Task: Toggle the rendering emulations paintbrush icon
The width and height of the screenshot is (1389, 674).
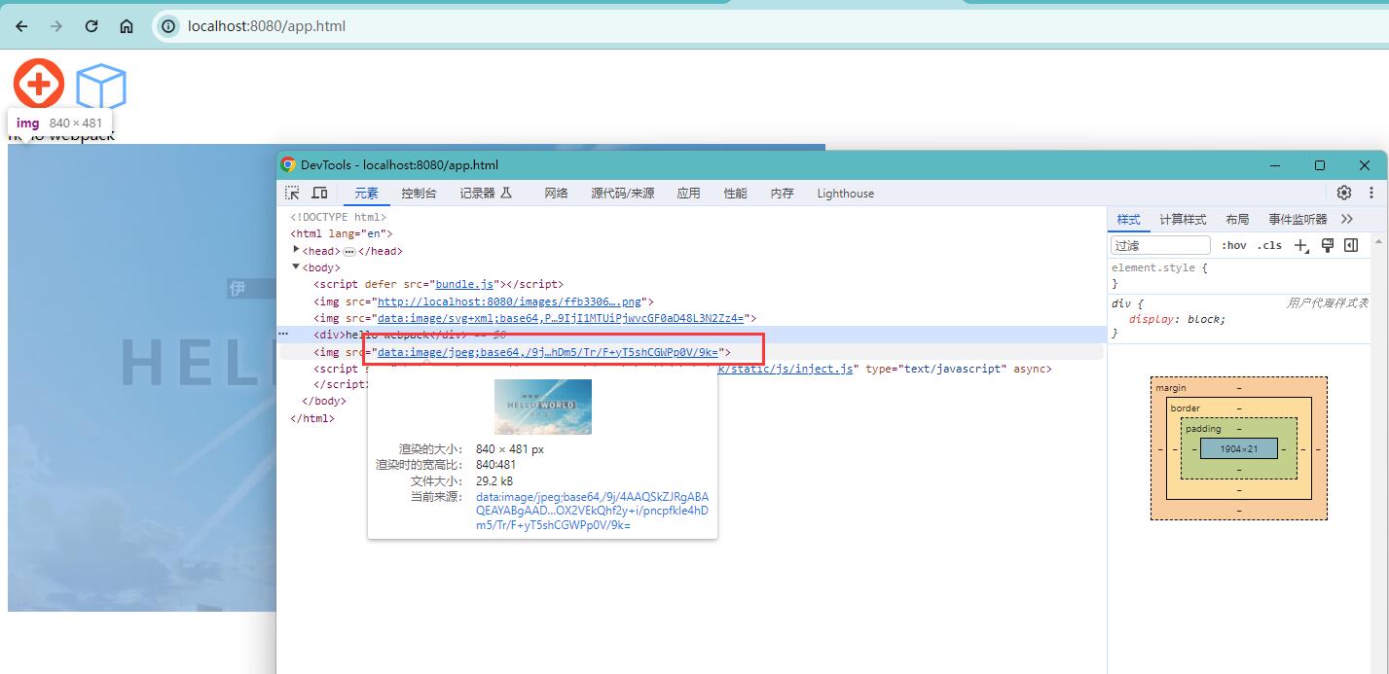Action: click(x=1327, y=245)
